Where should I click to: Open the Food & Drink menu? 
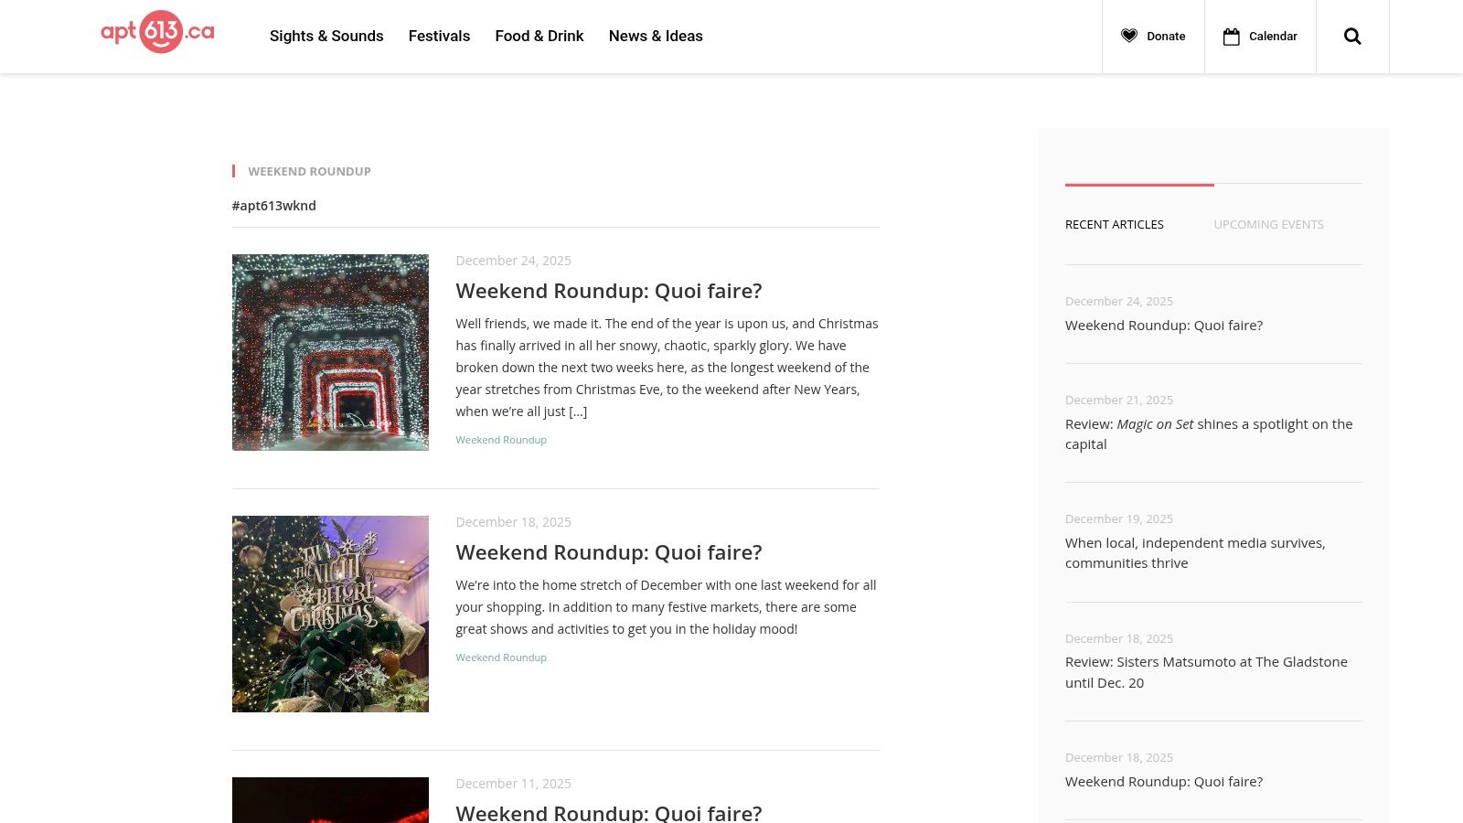[x=539, y=36]
